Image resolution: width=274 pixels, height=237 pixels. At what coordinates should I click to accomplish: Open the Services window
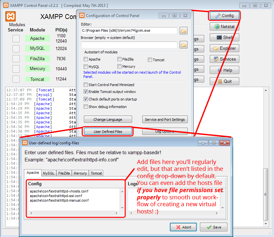pos(224,59)
